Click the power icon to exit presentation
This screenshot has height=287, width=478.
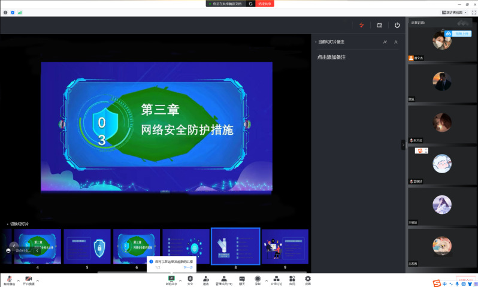397,25
